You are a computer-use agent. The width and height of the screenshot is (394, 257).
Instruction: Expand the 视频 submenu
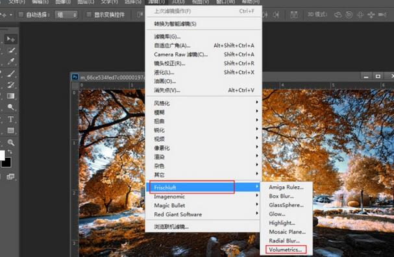pyautogui.click(x=204, y=139)
